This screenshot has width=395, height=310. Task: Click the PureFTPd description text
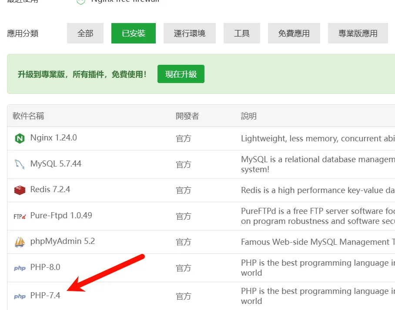[x=318, y=216]
